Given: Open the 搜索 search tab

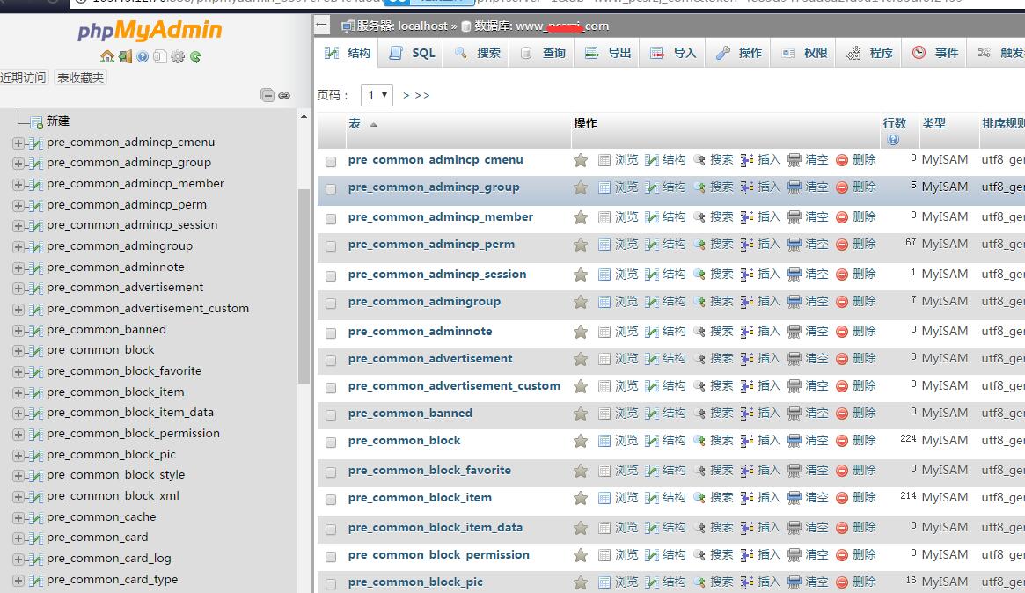Looking at the screenshot, I should click(477, 53).
